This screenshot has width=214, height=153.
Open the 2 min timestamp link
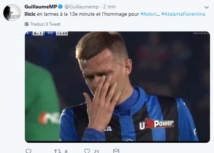coord(109,7)
